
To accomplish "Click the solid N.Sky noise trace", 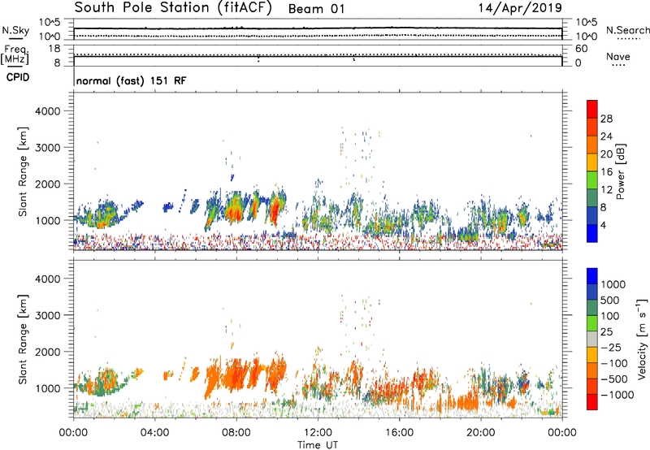I will (318, 28).
